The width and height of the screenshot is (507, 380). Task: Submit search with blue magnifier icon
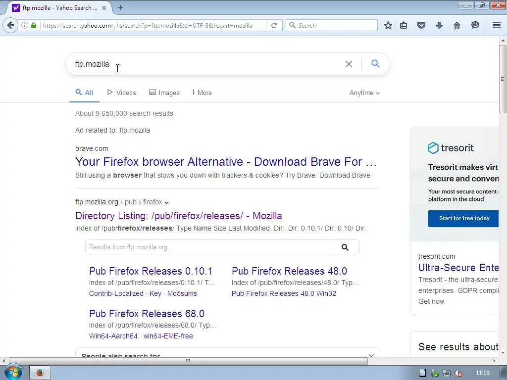pos(375,64)
